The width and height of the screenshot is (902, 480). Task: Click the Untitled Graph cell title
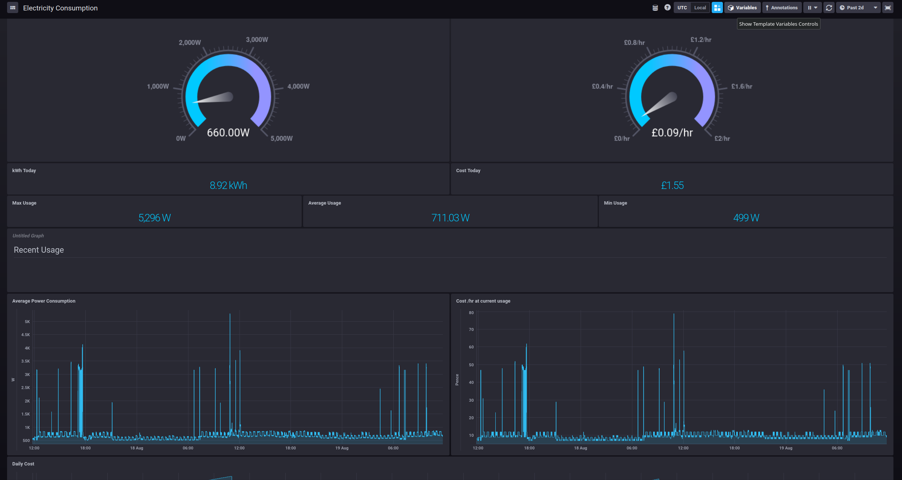[28, 236]
